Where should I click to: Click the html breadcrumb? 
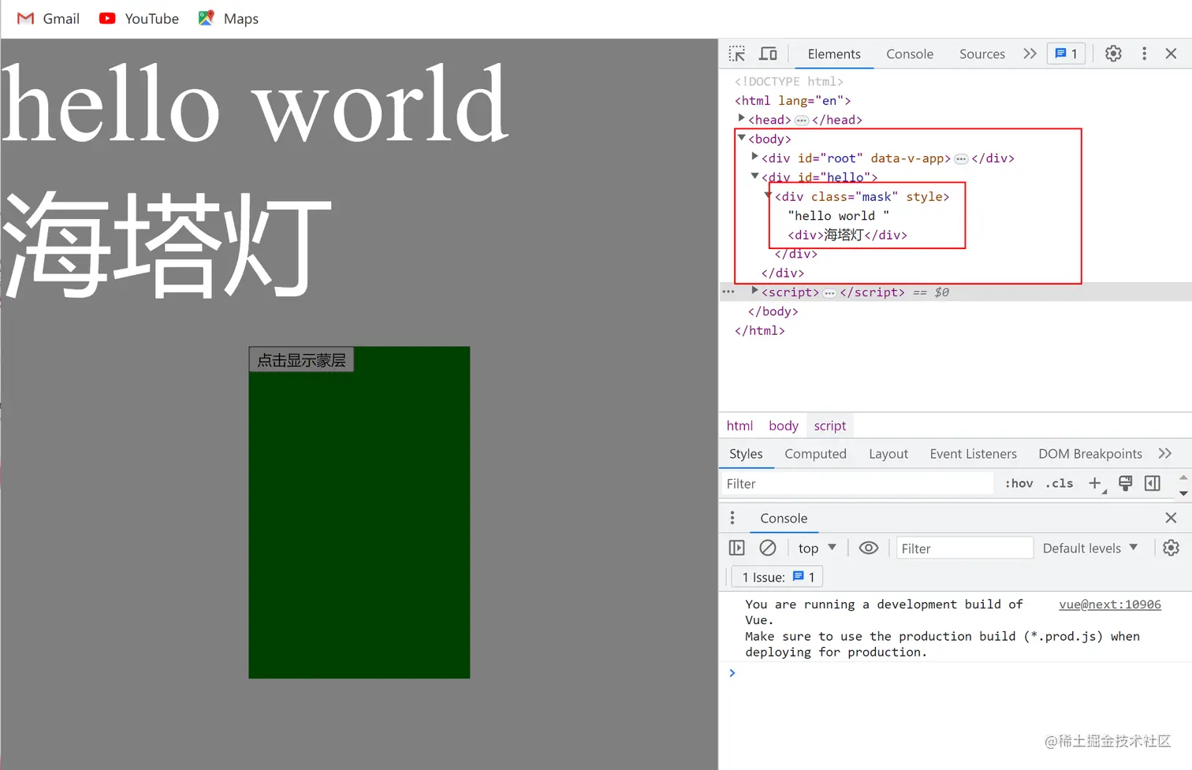(x=739, y=426)
